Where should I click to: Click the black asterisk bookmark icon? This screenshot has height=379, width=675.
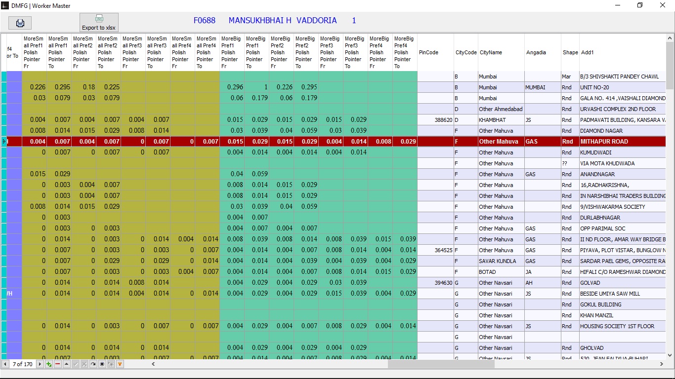[x=102, y=364]
